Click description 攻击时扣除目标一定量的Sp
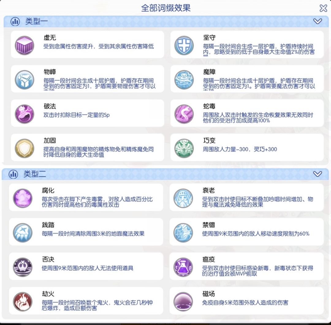 76,115
